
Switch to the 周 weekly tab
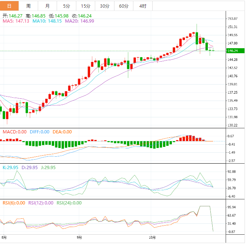tap(28, 6)
